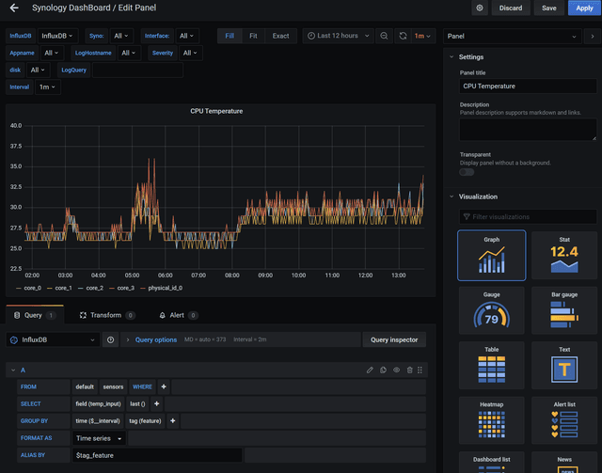Switch to the Query tab

click(x=35, y=315)
